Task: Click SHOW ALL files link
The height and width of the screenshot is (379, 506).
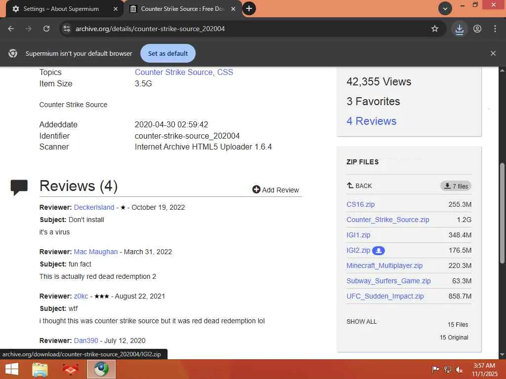Action: (x=361, y=322)
